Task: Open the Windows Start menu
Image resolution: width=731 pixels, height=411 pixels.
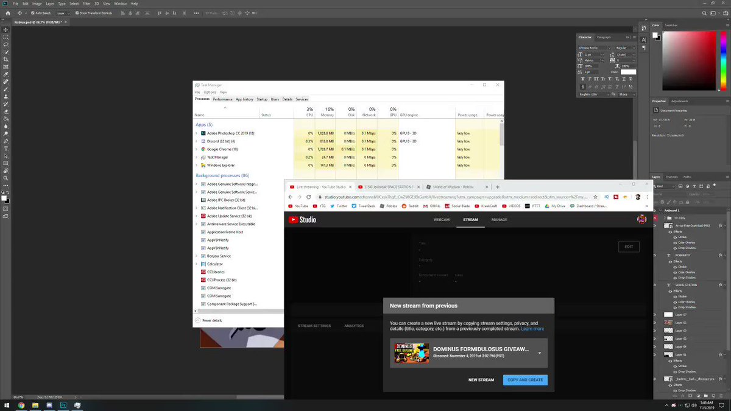Action: (x=7, y=405)
